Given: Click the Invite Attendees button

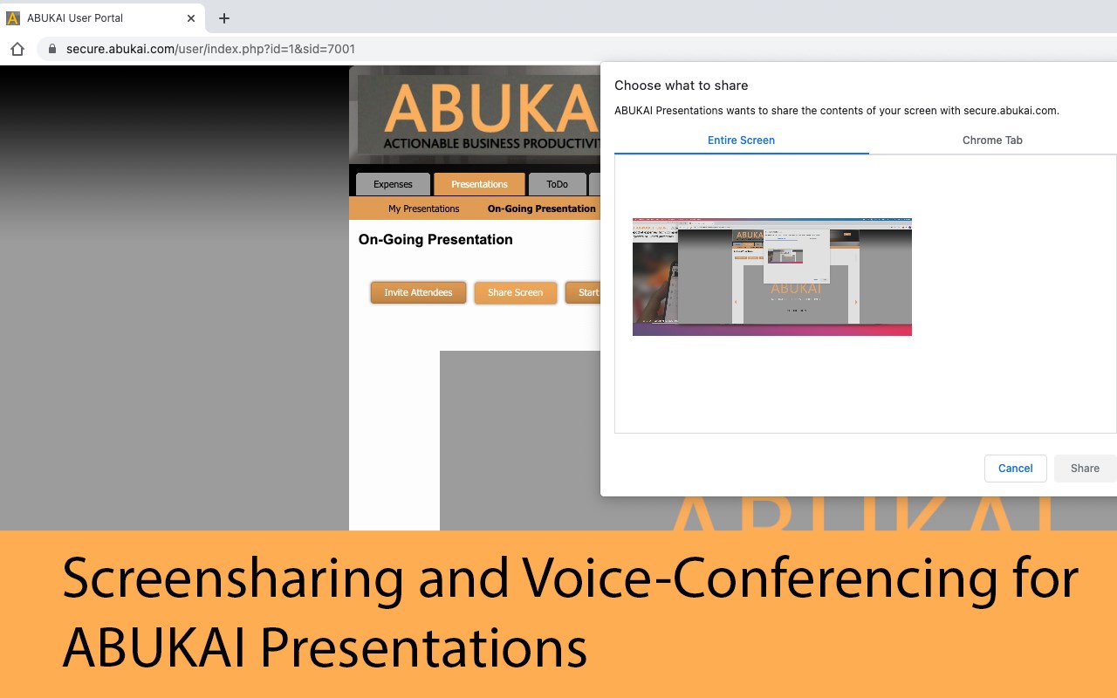Looking at the screenshot, I should click(x=418, y=292).
